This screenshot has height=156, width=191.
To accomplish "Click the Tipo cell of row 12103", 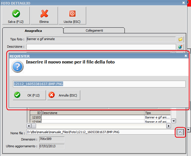I will (157, 117).
